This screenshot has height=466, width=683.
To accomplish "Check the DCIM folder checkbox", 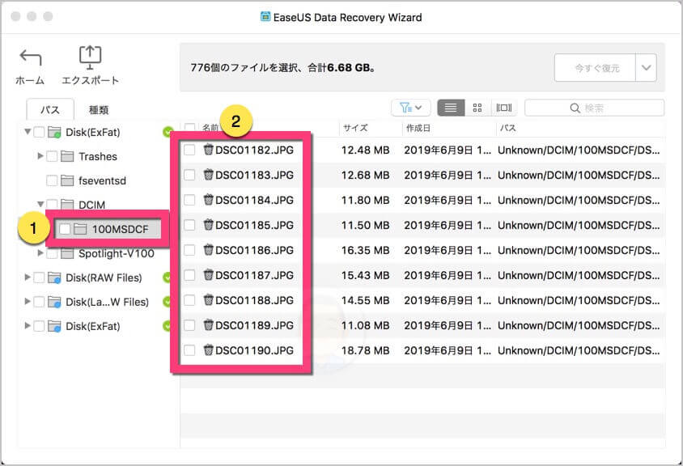I will coord(52,204).
